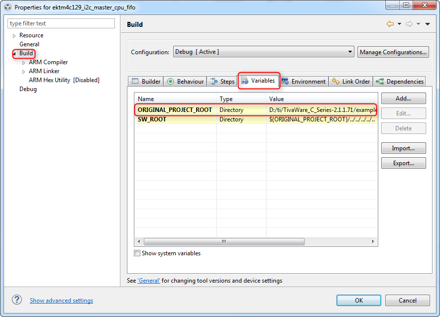Screen dimensions: 440x317
Task: Click the Link Order tab icon
Action: (335, 81)
